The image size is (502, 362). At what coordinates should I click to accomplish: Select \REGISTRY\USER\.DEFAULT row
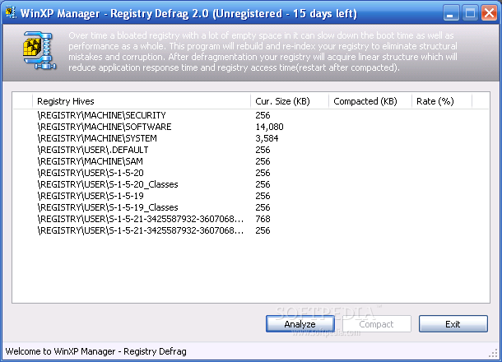pyautogui.click(x=251, y=150)
